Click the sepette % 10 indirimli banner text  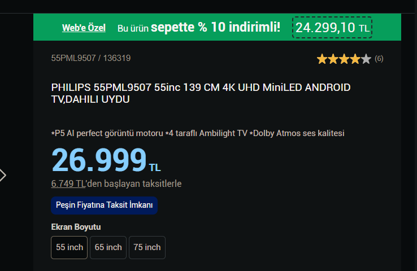[x=215, y=27]
